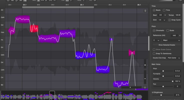The image size is (184, 100).
Task: Open the Major scale type dropdown
Action: [171, 40]
